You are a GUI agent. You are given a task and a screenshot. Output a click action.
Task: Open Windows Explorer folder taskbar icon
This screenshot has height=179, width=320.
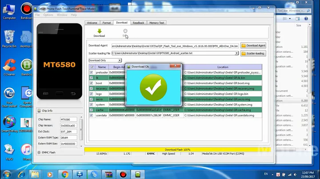coord(35,174)
